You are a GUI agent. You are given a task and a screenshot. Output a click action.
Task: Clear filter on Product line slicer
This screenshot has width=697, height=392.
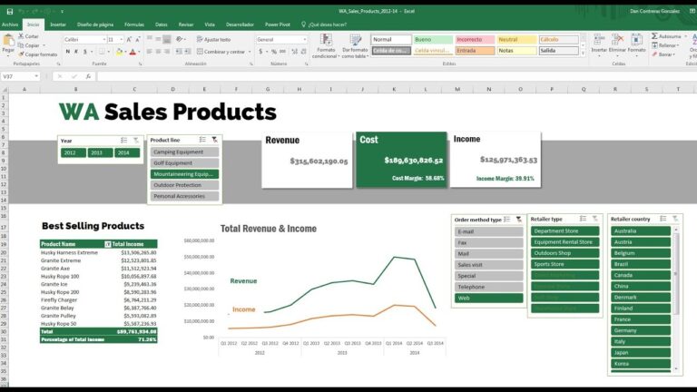(215, 140)
